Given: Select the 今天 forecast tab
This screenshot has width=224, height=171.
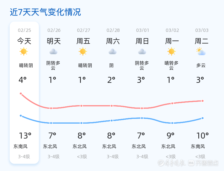Looking at the screenshot, I should (24, 41).
